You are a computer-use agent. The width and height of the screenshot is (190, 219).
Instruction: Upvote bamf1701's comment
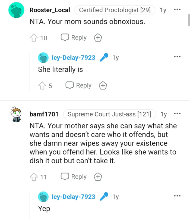34,177
